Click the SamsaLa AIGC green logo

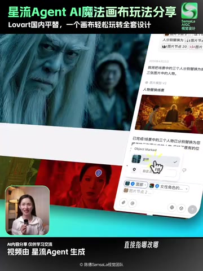pos(189,11)
